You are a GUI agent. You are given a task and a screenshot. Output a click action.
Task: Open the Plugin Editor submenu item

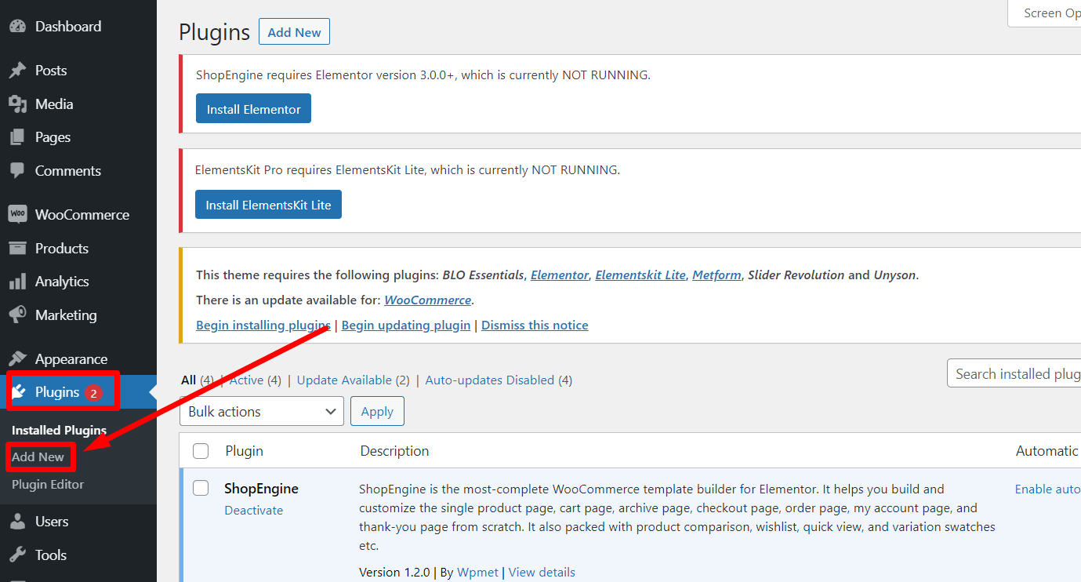48,484
